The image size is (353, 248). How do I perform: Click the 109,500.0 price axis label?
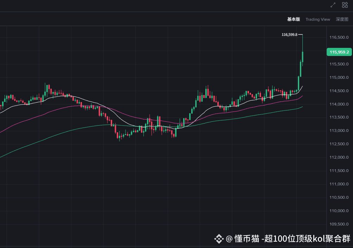click(339, 224)
